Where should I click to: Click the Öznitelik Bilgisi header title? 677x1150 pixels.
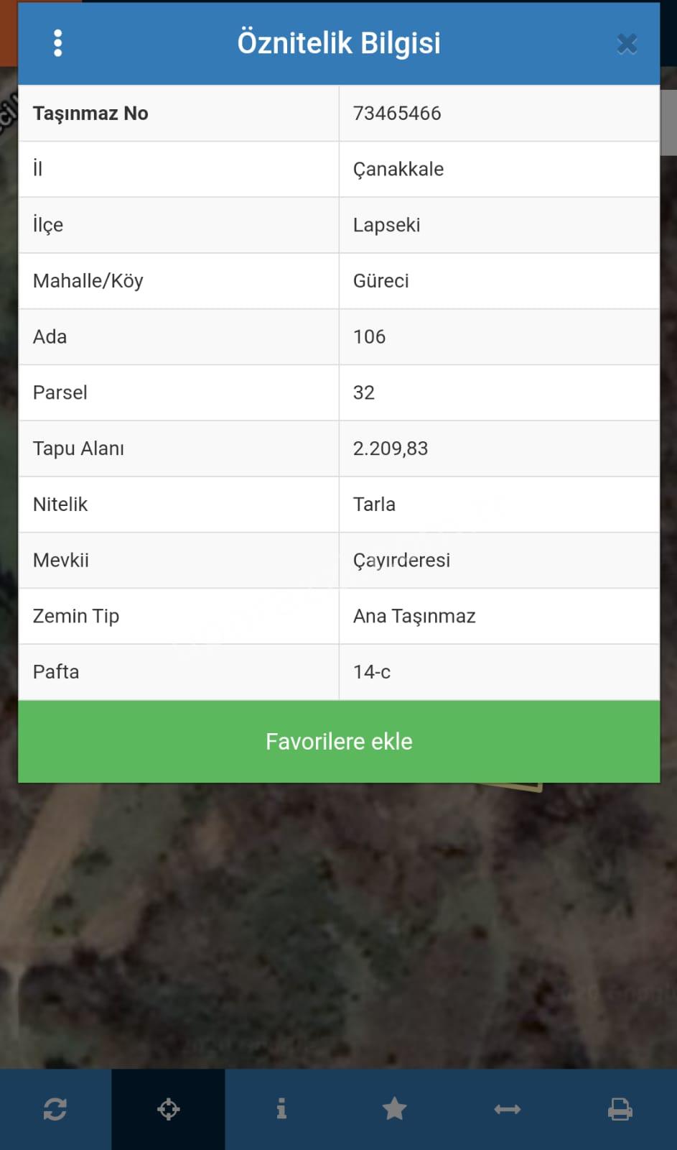(x=339, y=43)
